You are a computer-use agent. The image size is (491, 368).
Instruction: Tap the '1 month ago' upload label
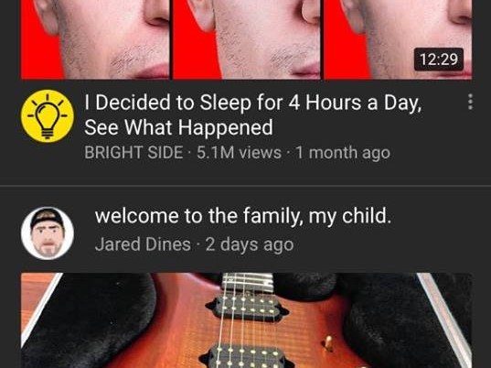[x=343, y=153]
